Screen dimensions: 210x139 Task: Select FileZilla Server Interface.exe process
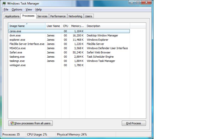tap(69, 44)
